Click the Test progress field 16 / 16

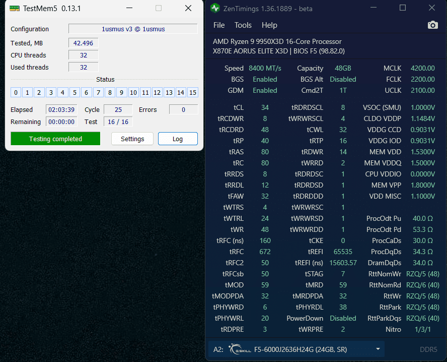[118, 122]
